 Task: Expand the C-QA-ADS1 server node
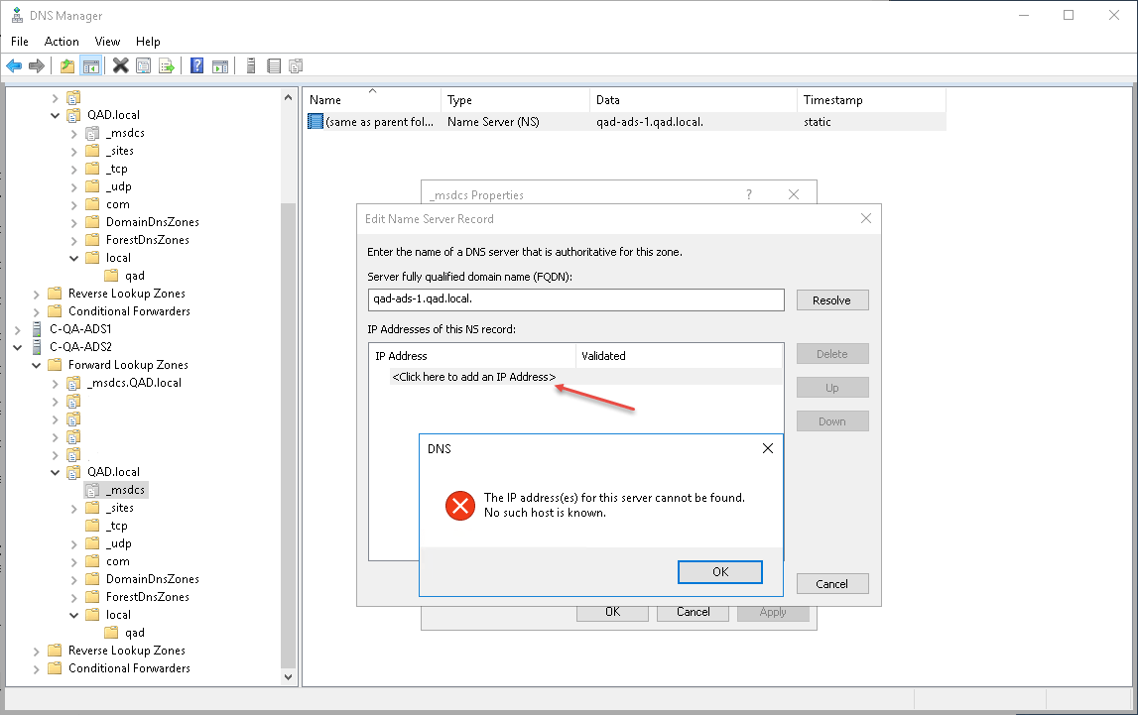pyautogui.click(x=19, y=329)
